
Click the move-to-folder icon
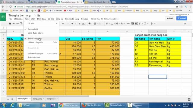coord(39,15)
